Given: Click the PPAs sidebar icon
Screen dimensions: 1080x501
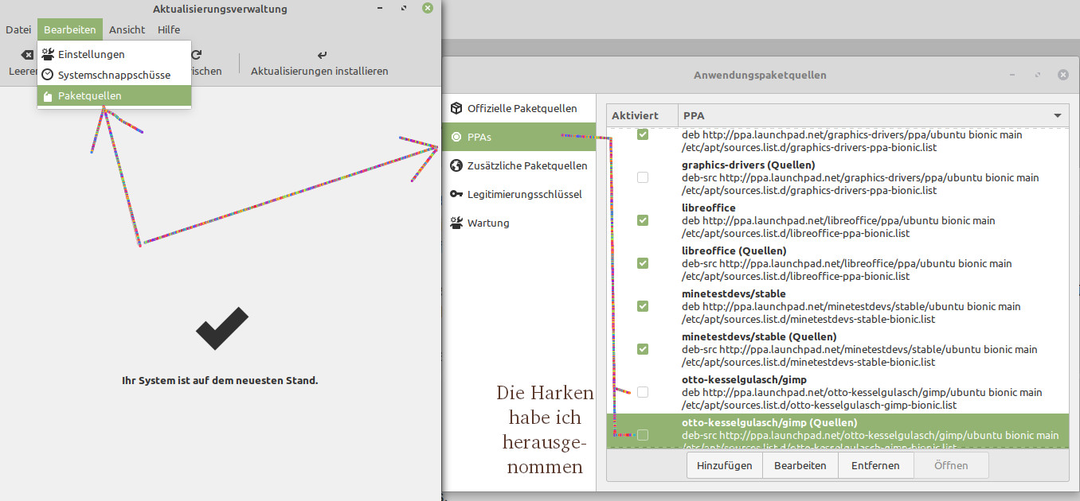Looking at the screenshot, I should click(456, 137).
